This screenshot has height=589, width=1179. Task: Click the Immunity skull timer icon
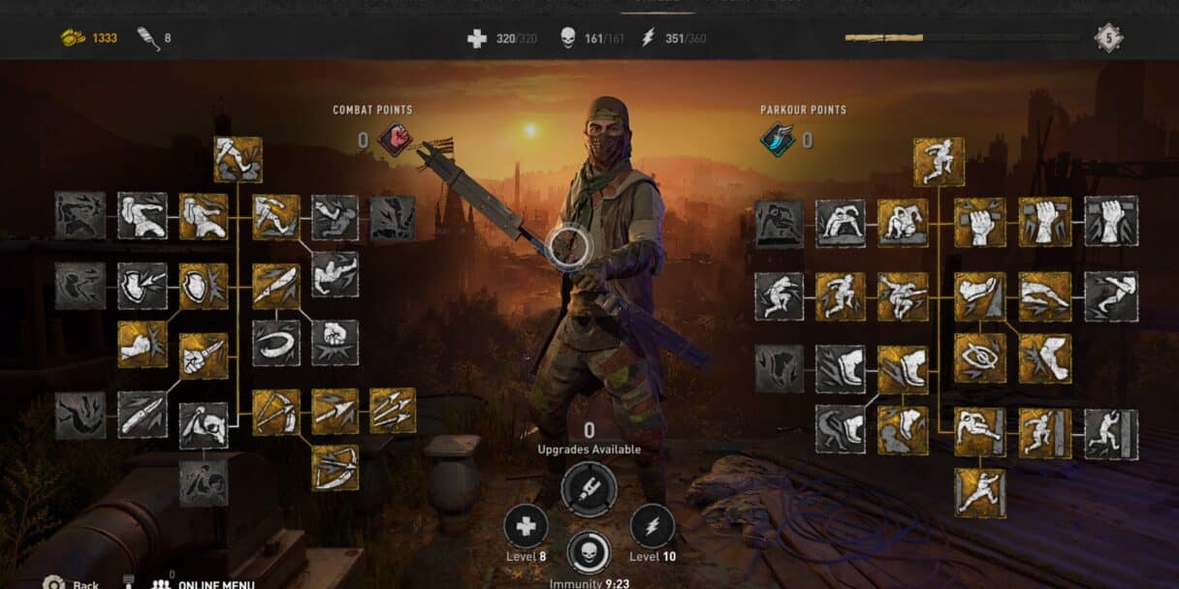589,552
